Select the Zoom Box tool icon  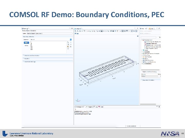(80, 31)
